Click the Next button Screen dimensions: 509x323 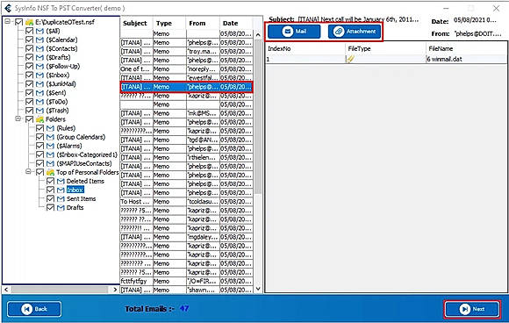click(471, 309)
